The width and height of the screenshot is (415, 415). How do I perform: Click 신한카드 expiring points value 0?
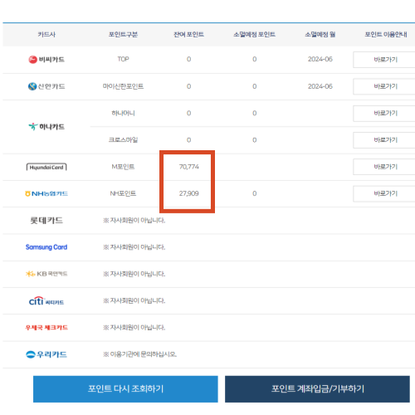tap(255, 86)
